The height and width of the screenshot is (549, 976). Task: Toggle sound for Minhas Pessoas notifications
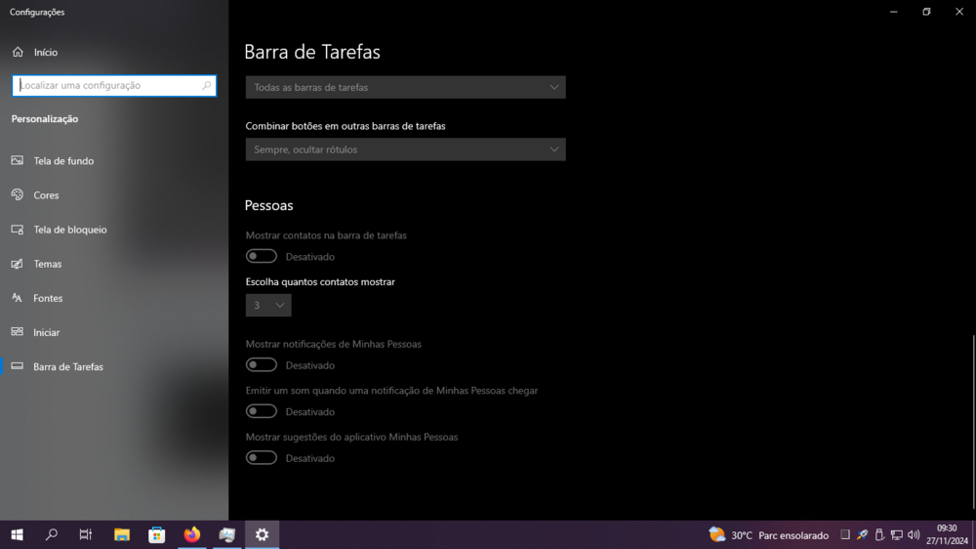262,411
